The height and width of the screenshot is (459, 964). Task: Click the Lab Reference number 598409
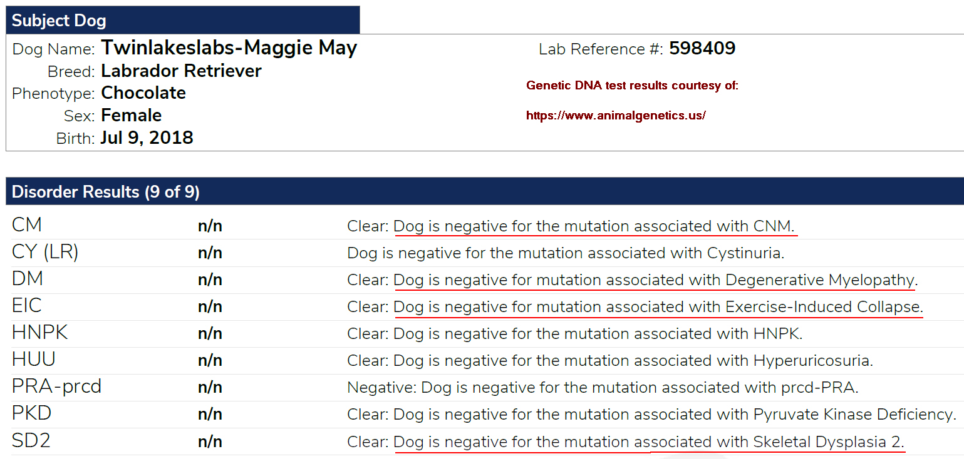702,48
